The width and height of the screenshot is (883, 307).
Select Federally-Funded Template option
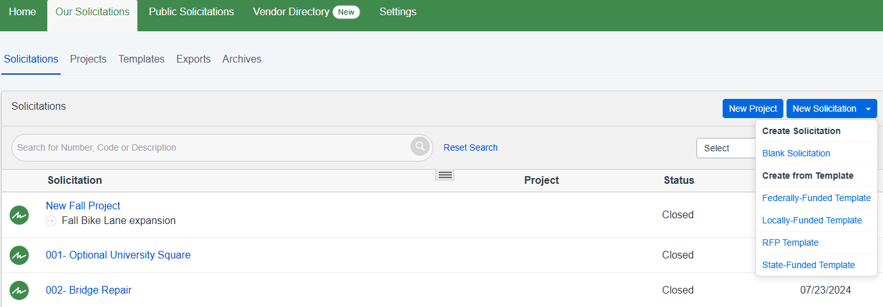pos(817,198)
